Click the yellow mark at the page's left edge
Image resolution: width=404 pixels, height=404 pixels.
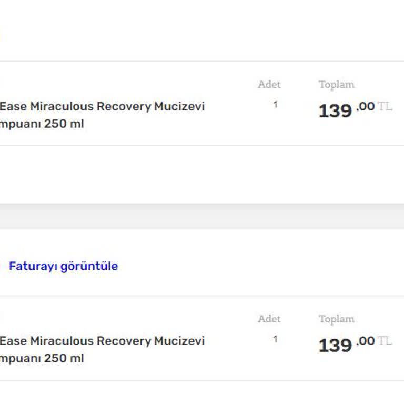[1, 35]
